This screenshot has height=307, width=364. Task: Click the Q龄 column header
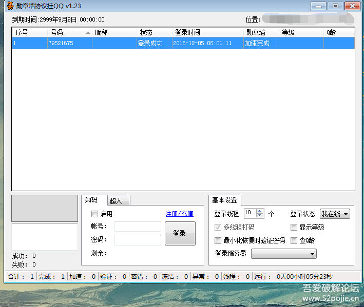tap(339, 32)
